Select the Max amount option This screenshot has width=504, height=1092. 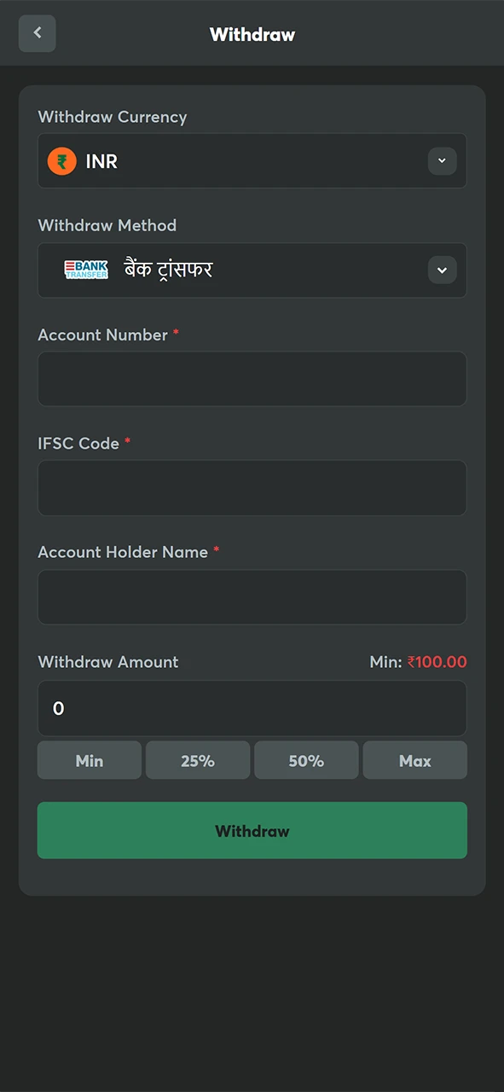(414, 760)
